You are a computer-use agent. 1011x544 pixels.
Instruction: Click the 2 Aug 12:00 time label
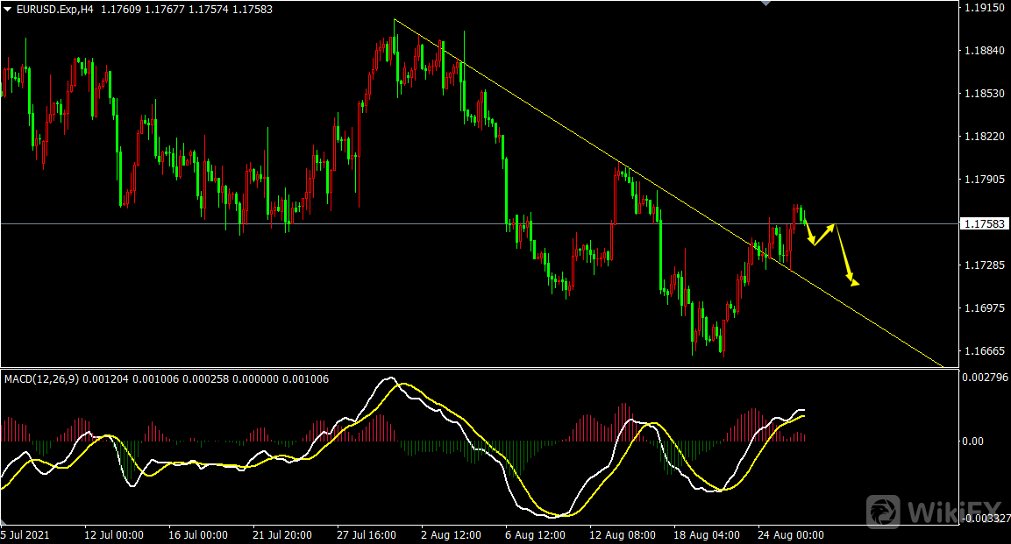451,534
